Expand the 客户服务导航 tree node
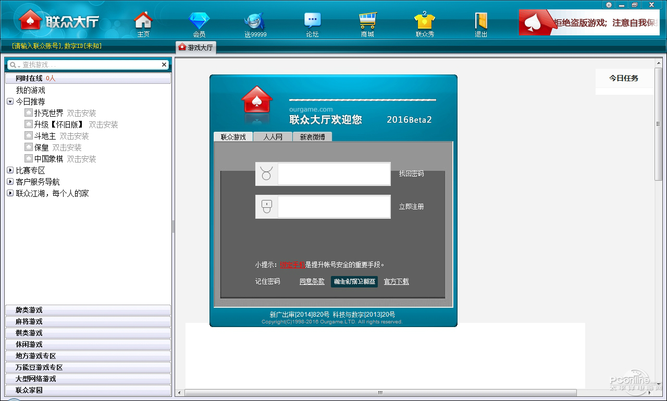The image size is (667, 401). (10, 182)
